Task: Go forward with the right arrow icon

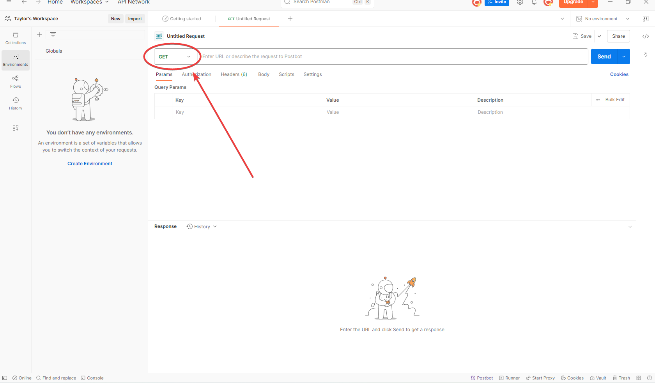Action: [38, 2]
